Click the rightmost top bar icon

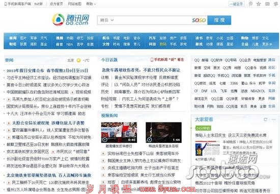click(x=276, y=4)
